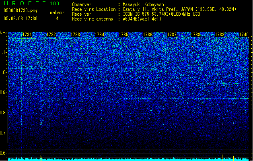Click the meteor echo just after 1739
253x161 pixels.
pyautogui.click(x=222, y=124)
